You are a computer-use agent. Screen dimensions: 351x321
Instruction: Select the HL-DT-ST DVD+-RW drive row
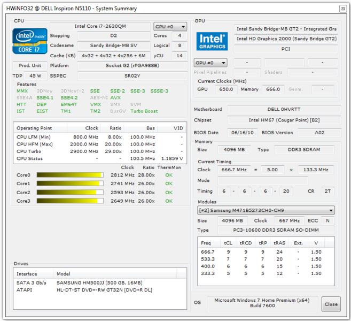(100, 290)
